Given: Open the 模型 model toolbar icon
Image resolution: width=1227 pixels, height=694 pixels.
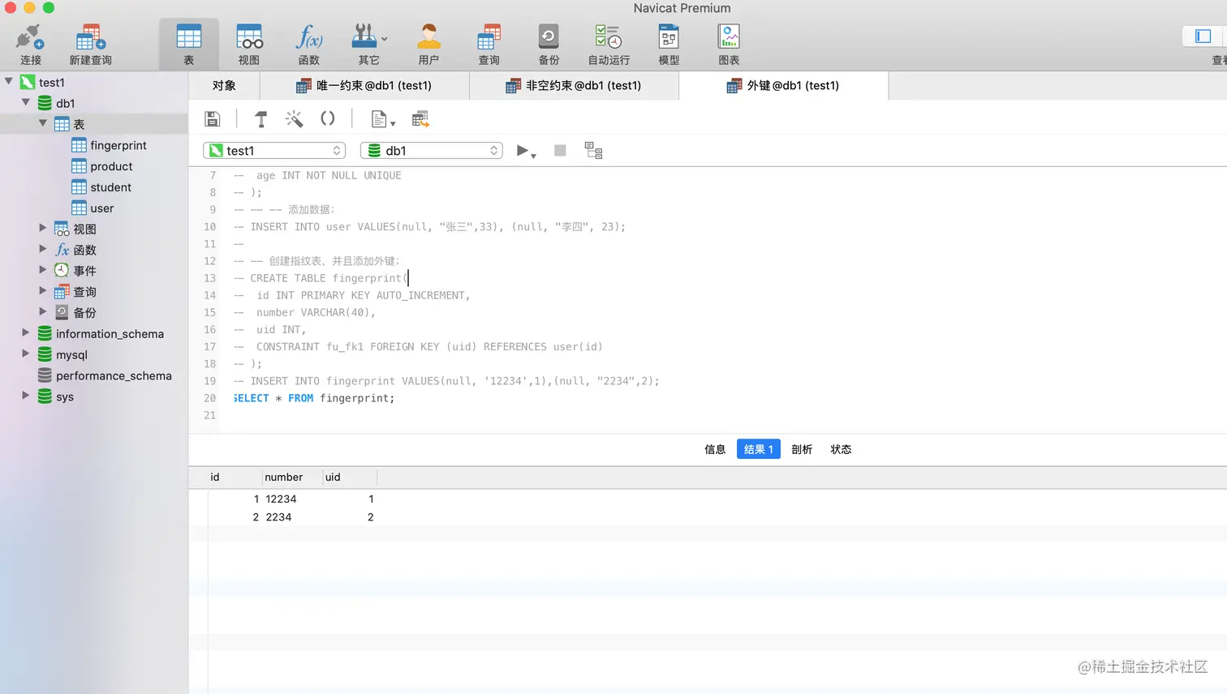Looking at the screenshot, I should pyautogui.click(x=669, y=45).
